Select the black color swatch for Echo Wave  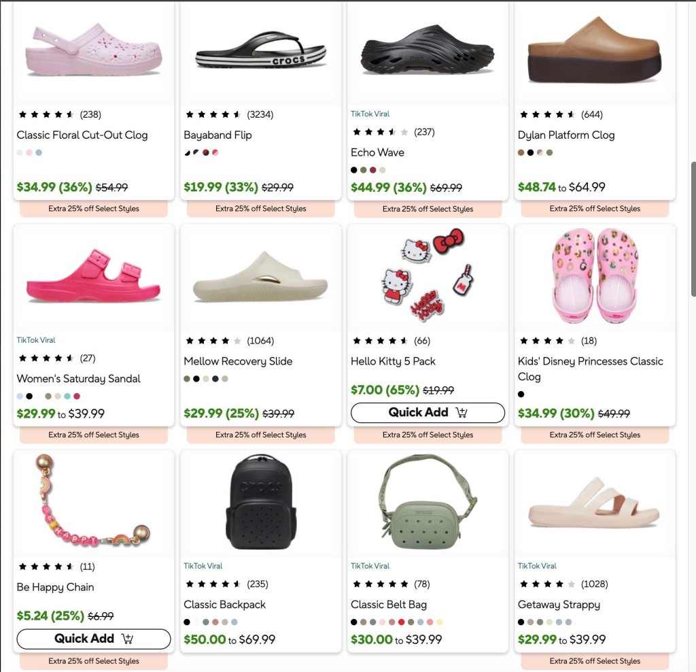pyautogui.click(x=353, y=169)
